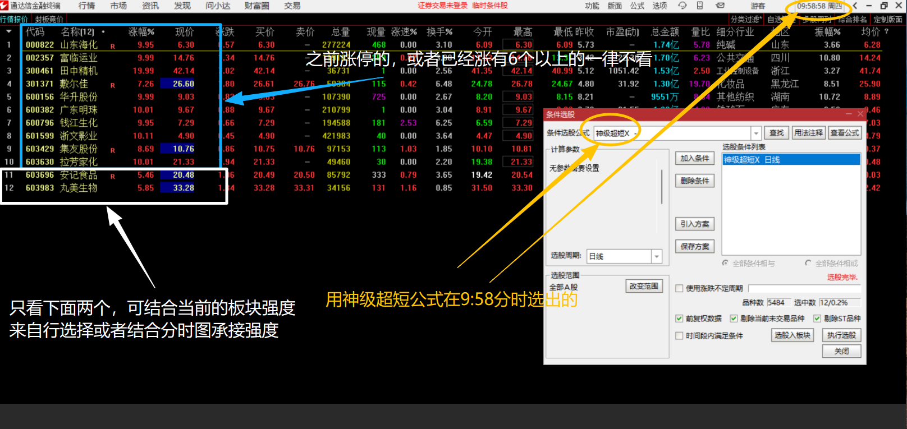Open the 公式 menu
This screenshot has width=907, height=429.
point(637,6)
